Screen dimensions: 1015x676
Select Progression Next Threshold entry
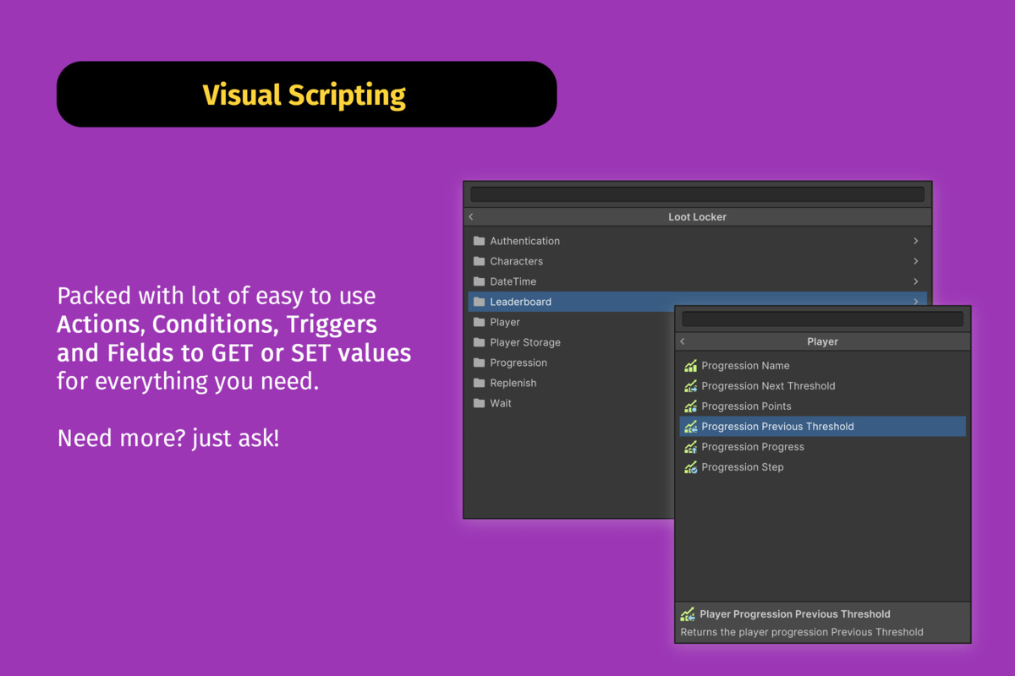(822, 386)
